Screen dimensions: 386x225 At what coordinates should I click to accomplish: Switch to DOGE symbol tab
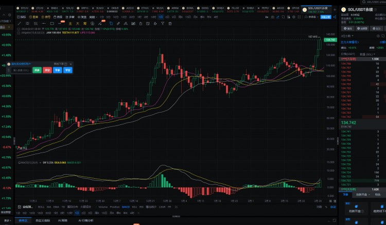click(203, 10)
